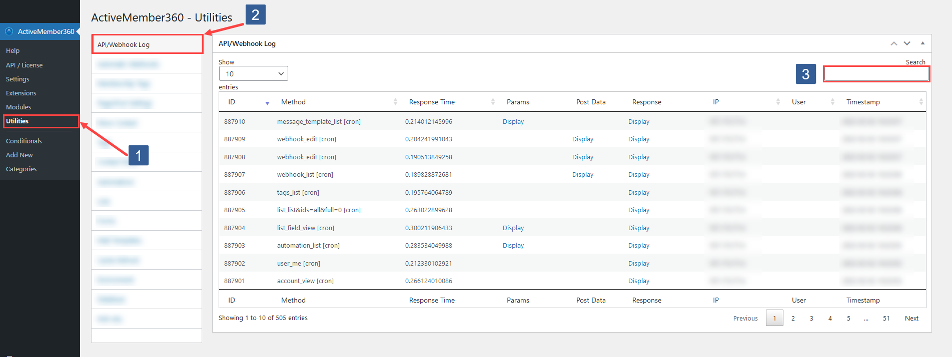Open Modules sidebar item

coord(19,107)
